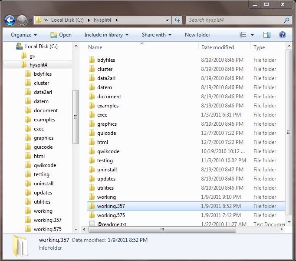Open recent locations dropdown beside Forward button
296x261 pixels.
click(30, 20)
